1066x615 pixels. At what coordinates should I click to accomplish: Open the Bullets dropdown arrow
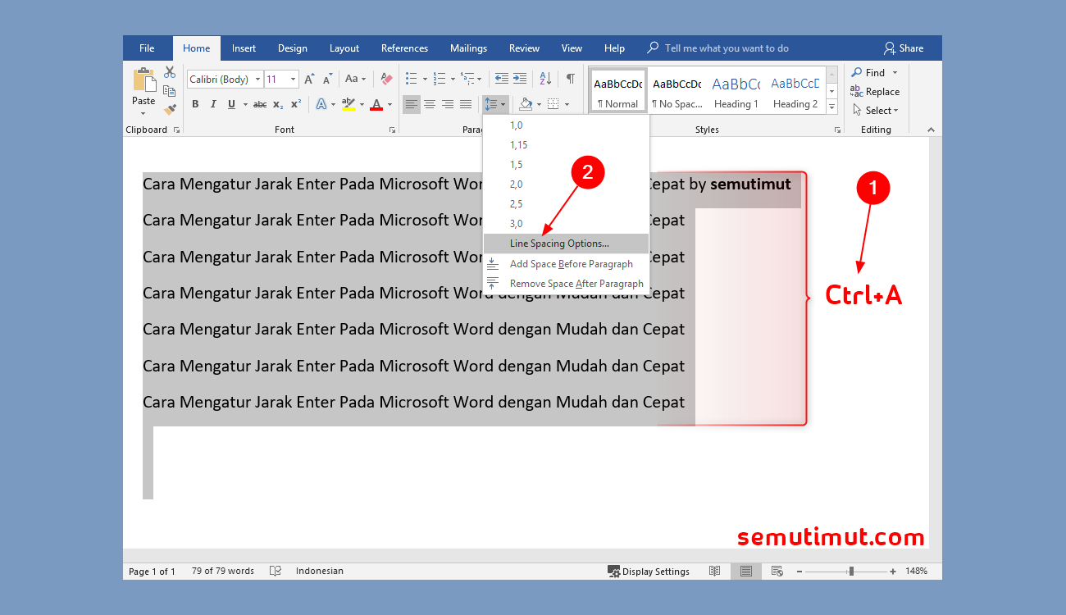[x=425, y=78]
